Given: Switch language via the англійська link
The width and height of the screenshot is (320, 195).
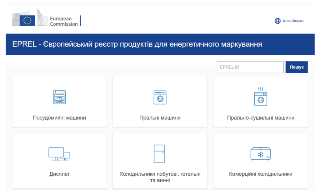Looking at the screenshot, I should [293, 21].
